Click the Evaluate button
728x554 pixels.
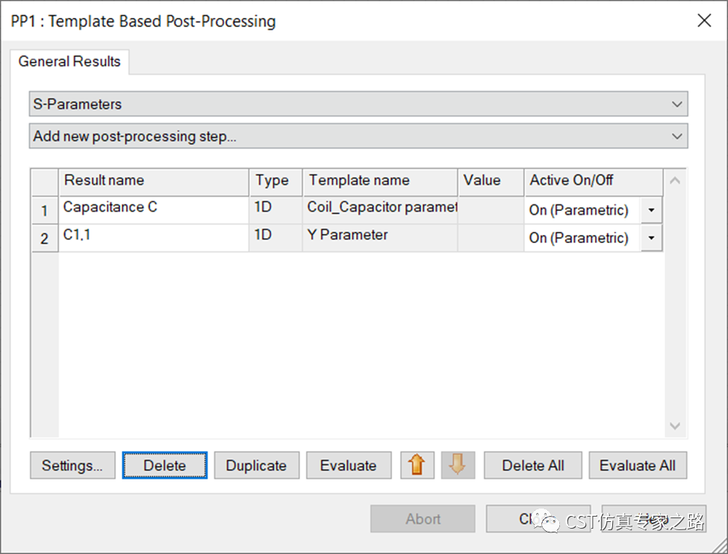coord(348,465)
